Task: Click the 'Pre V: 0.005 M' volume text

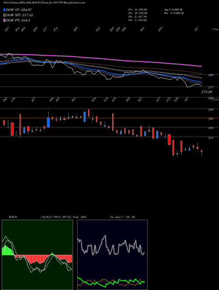Action: pos(174,13)
